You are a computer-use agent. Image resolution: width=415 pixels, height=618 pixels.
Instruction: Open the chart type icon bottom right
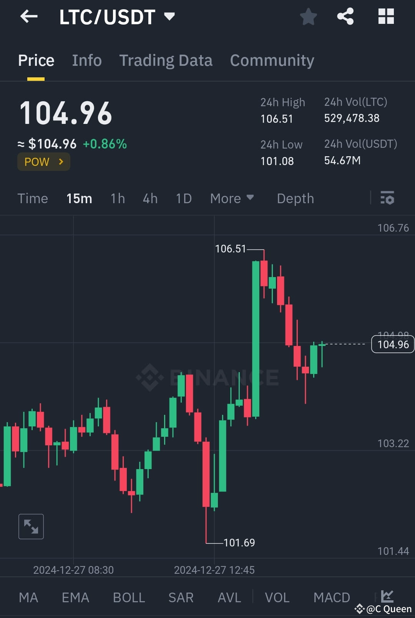click(x=387, y=596)
